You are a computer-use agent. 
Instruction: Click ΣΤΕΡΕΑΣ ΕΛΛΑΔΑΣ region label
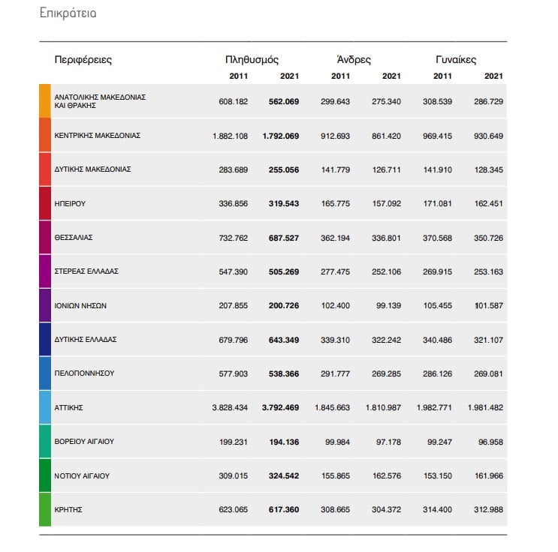click(86, 271)
